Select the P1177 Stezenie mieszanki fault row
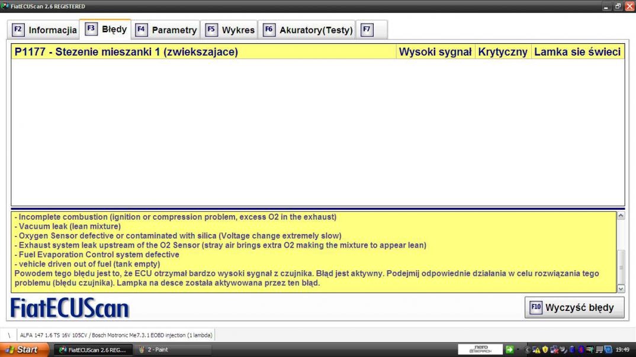This screenshot has width=636, height=357. click(x=317, y=52)
